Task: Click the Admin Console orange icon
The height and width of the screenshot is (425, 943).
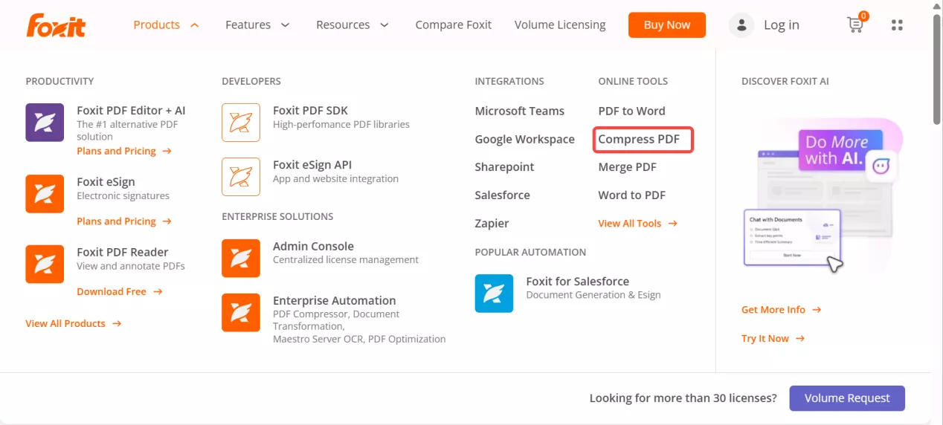Action: click(241, 258)
